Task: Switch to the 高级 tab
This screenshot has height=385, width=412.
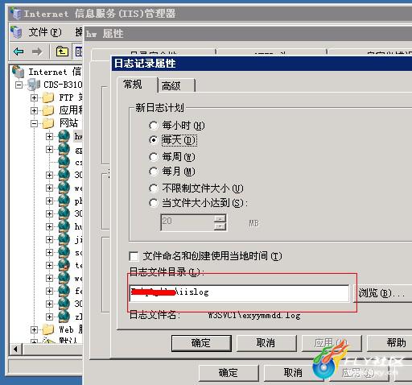Action: pos(176,86)
